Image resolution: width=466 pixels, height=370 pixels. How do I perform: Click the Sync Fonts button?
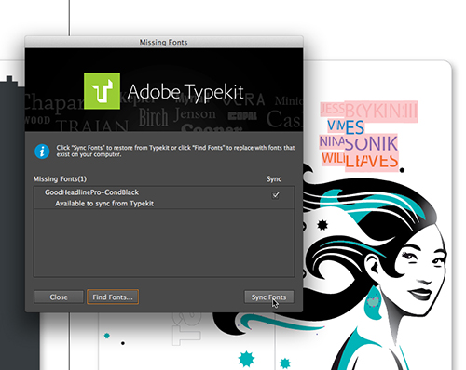[269, 297]
